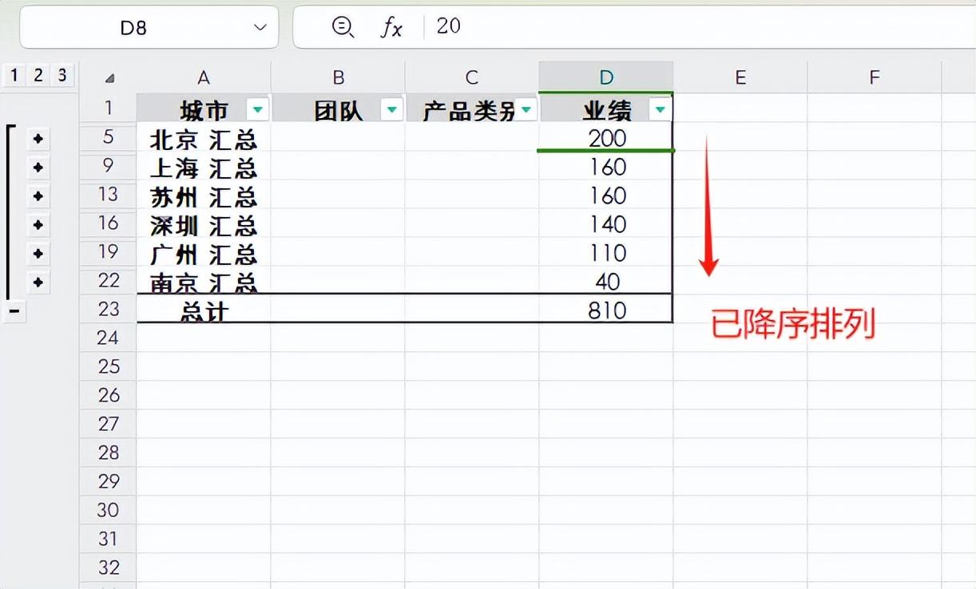Select column A header
The image size is (976, 589).
[x=204, y=77]
